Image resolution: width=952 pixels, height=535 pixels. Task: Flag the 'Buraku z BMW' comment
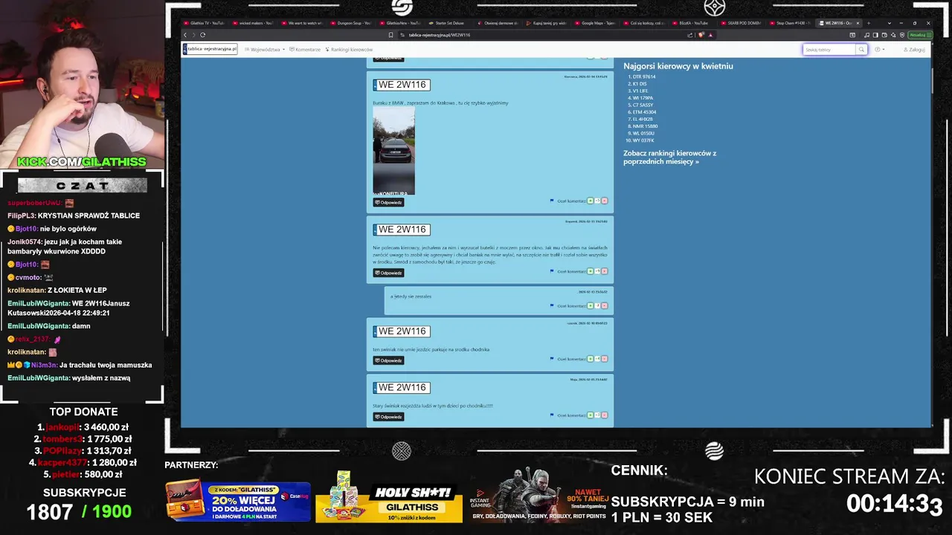coord(552,201)
